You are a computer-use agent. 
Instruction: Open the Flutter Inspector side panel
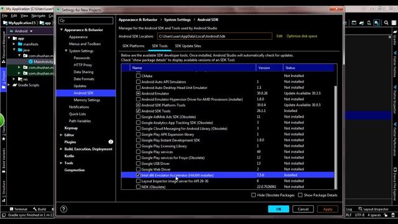click(396, 100)
